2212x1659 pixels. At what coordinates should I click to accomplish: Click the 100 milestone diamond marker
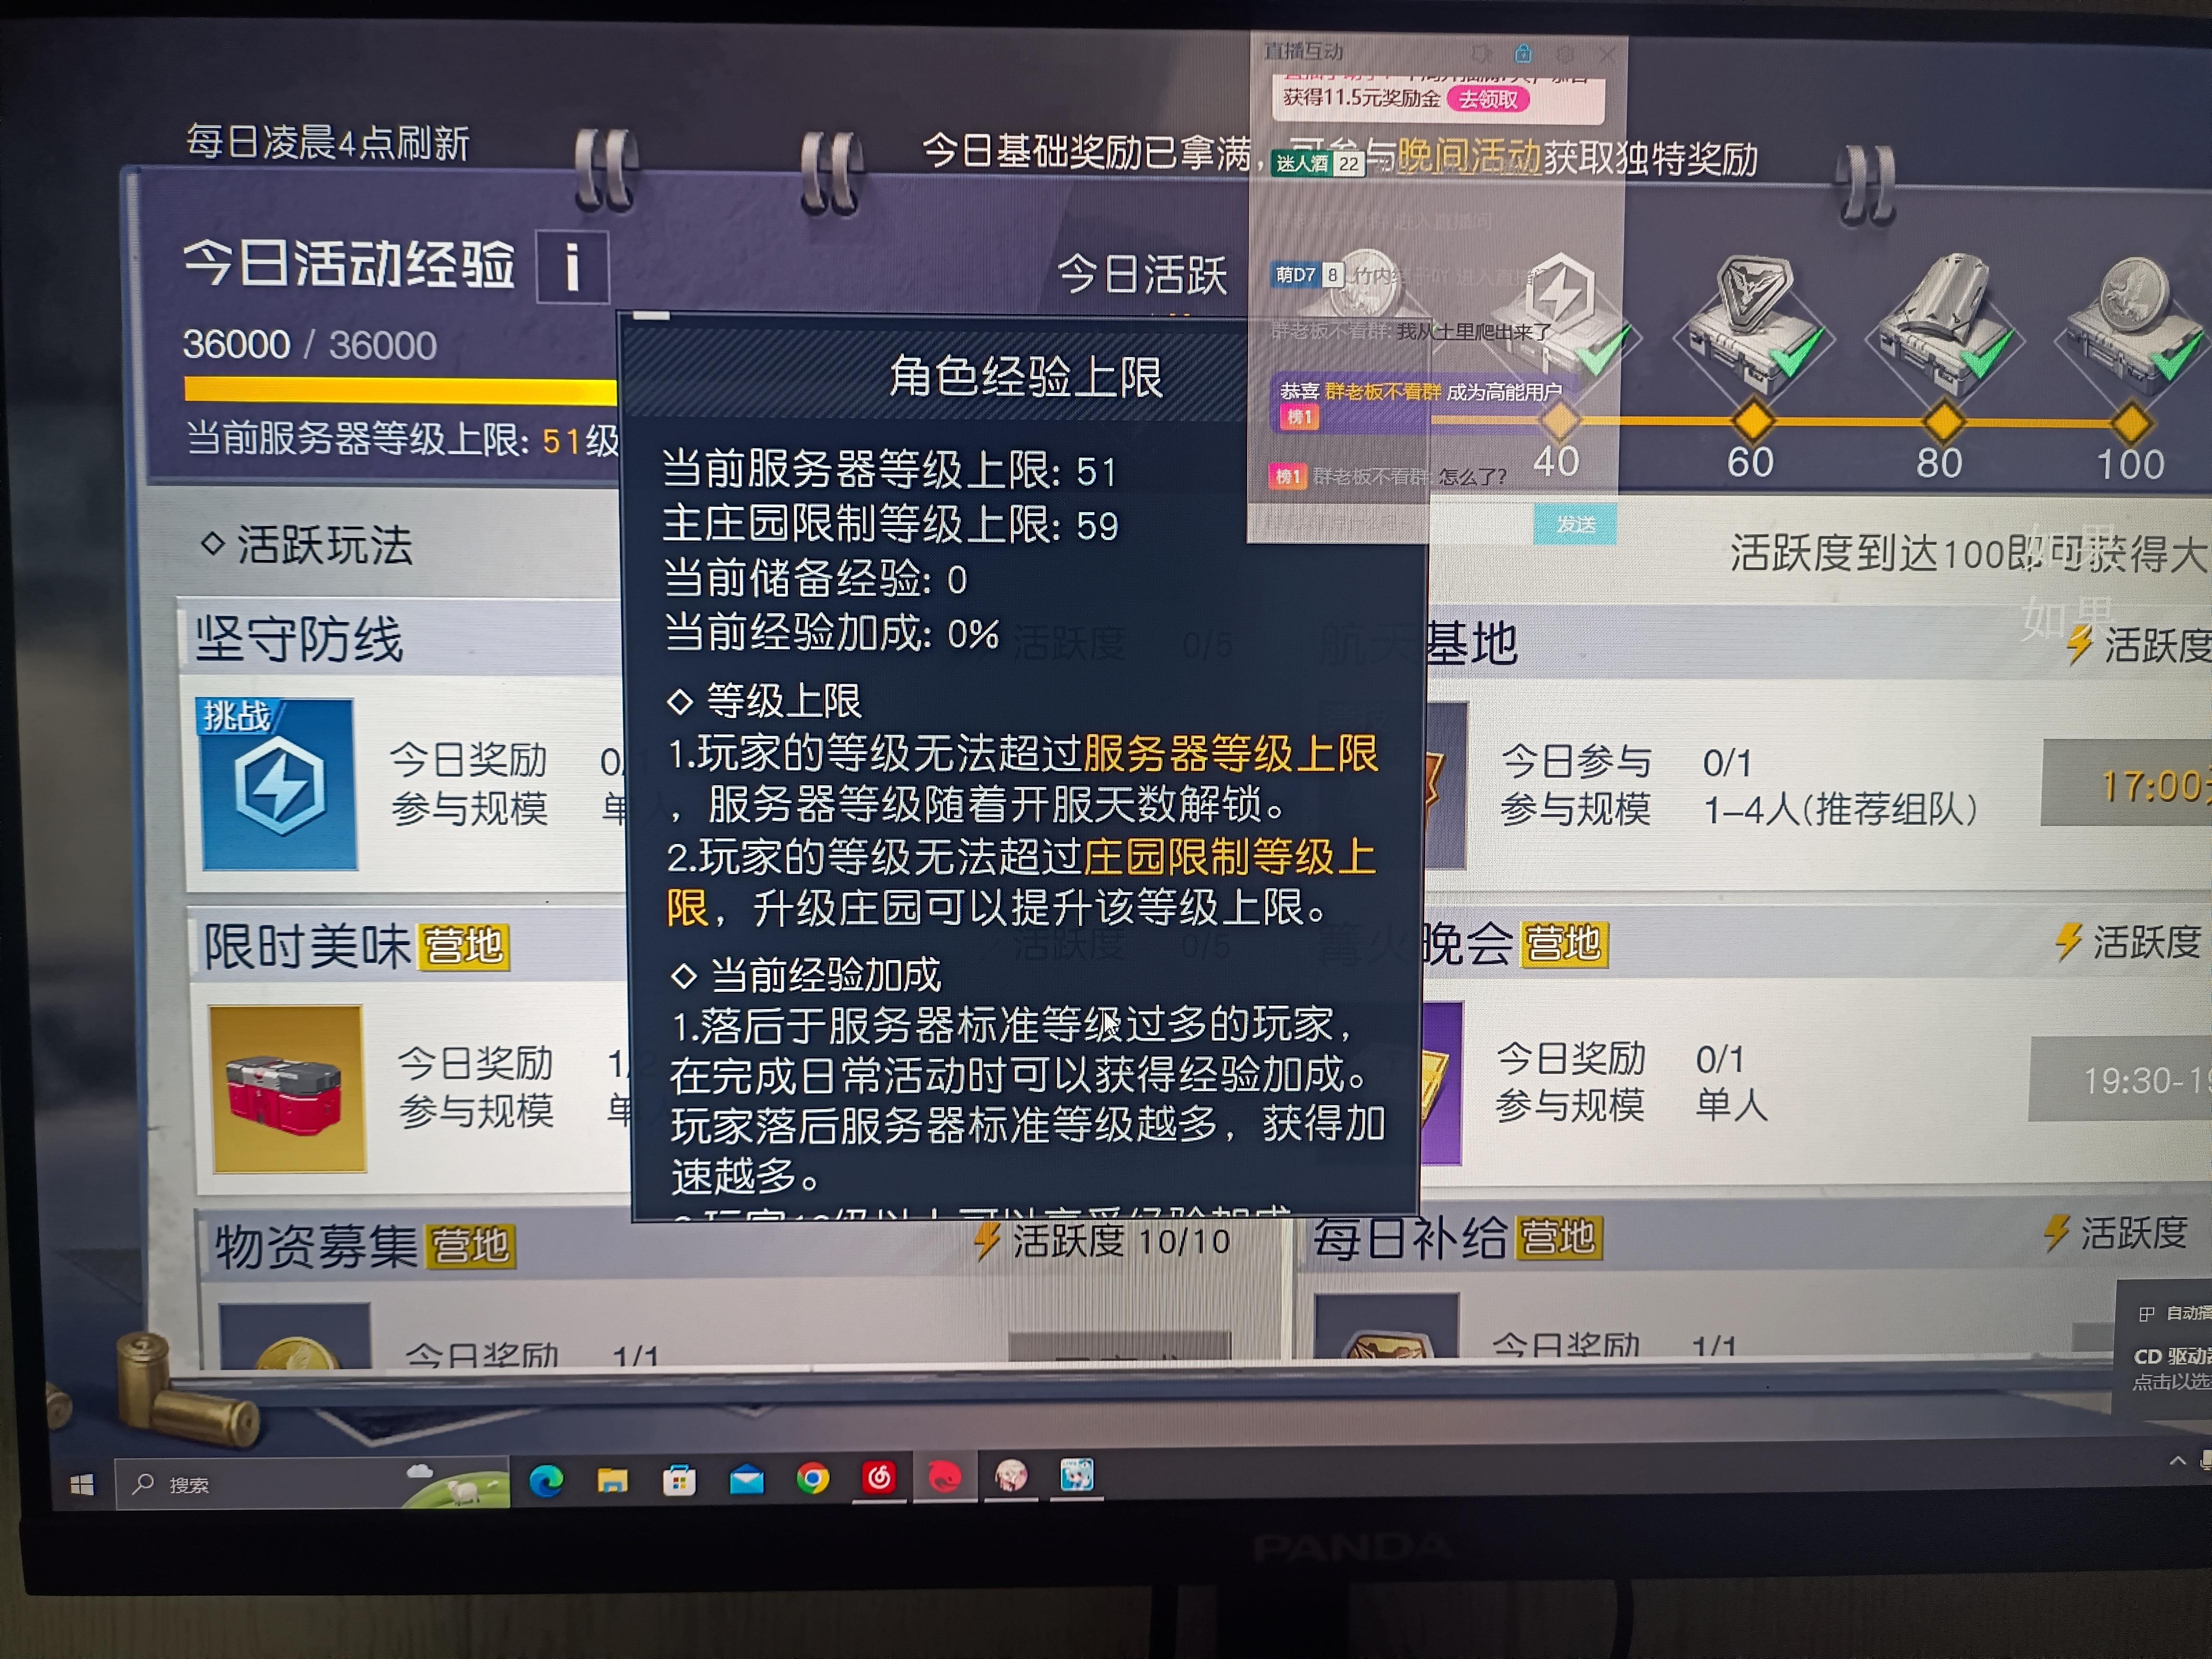(2131, 423)
